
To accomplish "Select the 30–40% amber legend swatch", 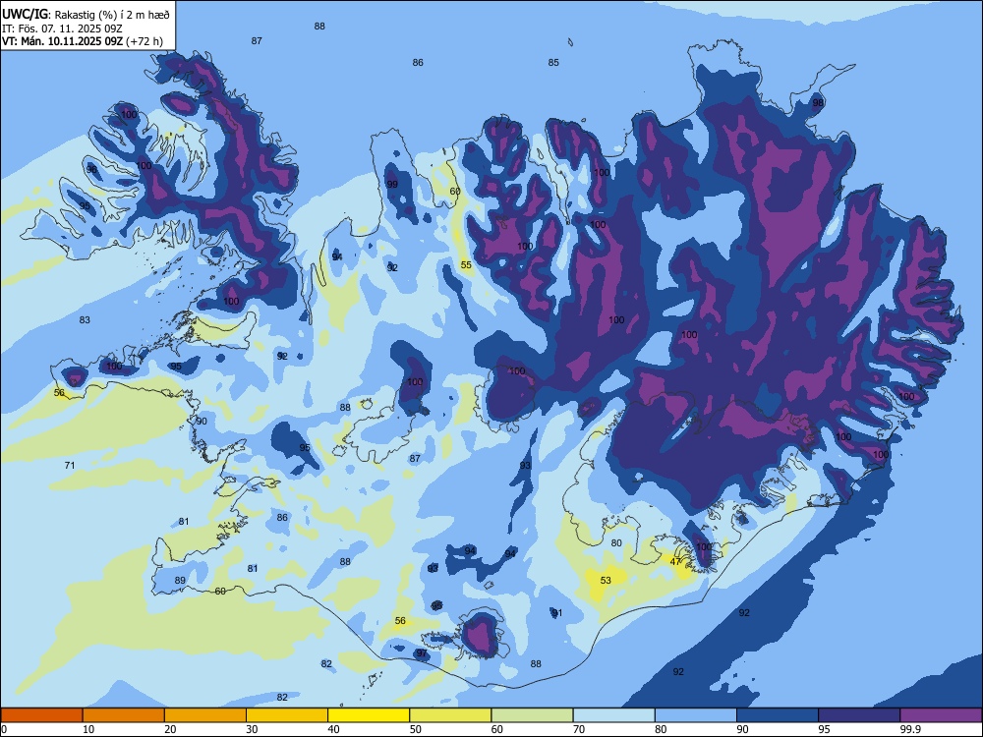I will click(287, 715).
